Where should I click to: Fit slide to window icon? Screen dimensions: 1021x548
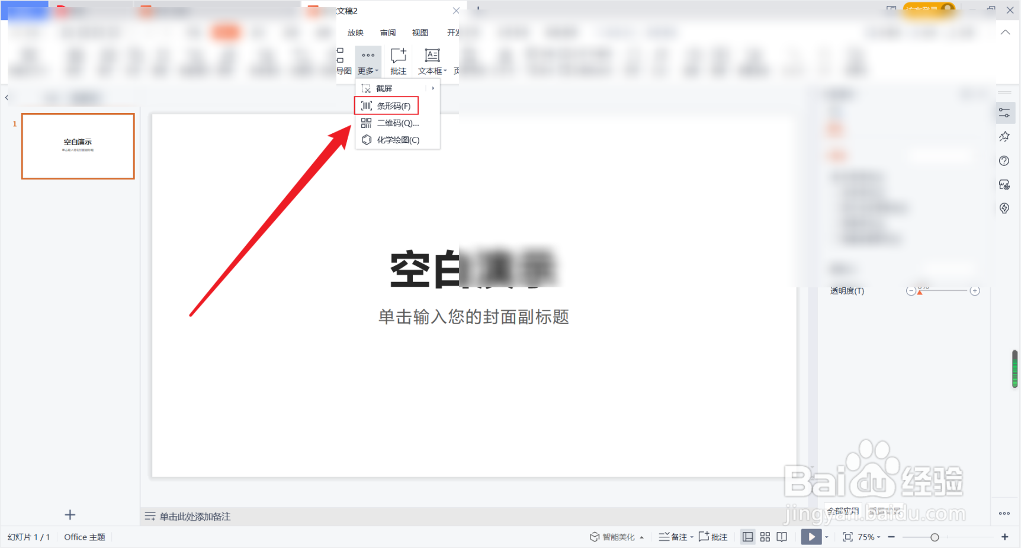848,537
